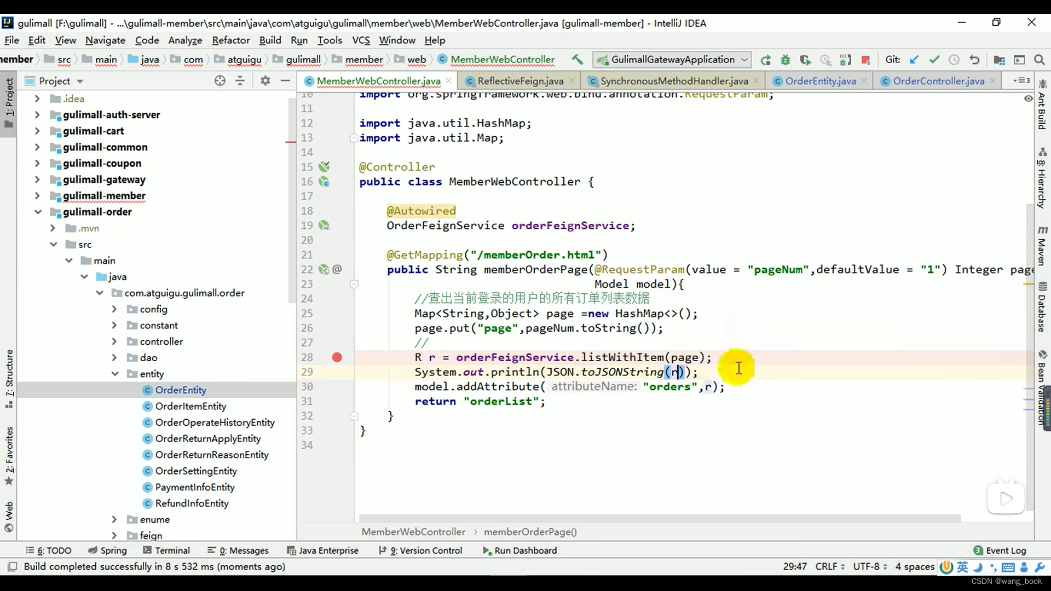Collapse the gulimall-order module
Image resolution: width=1051 pixels, height=591 pixels.
tap(37, 212)
